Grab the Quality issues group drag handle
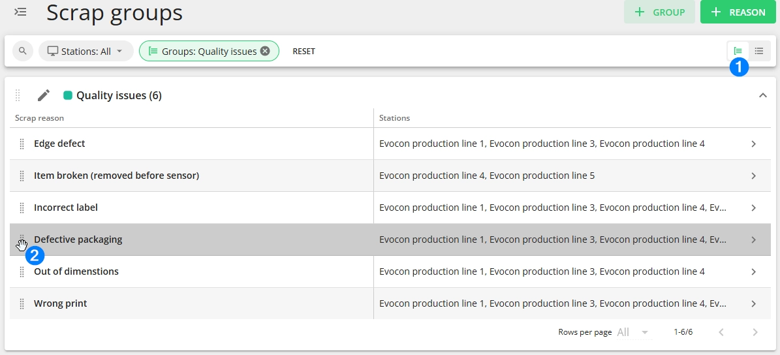This screenshot has width=780, height=355. tap(18, 95)
